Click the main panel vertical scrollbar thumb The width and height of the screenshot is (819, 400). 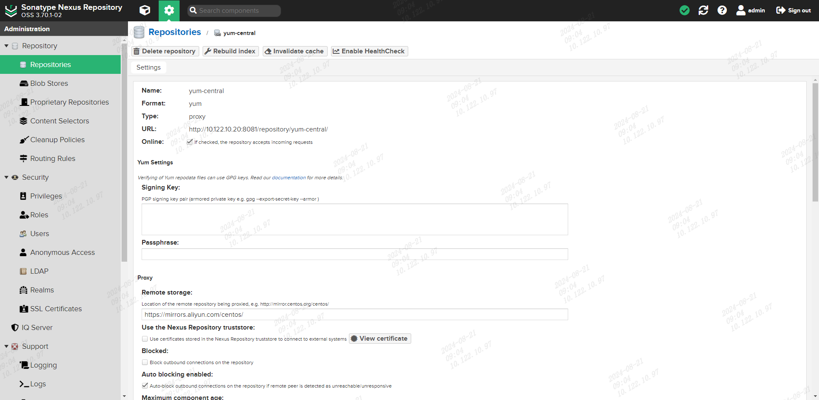[815, 142]
